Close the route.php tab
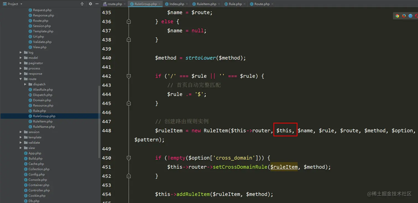Viewport: 418px width, 203px height. pyautogui.click(x=125, y=4)
